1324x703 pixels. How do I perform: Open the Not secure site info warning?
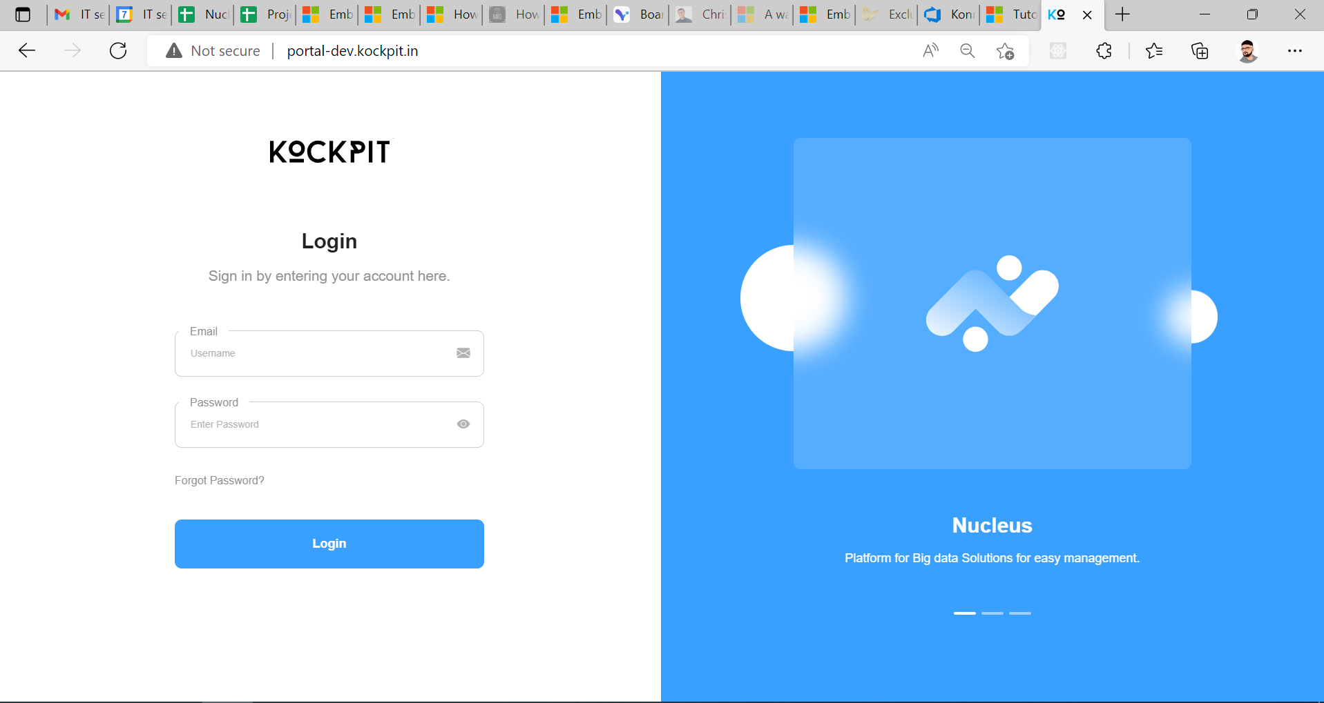213,51
